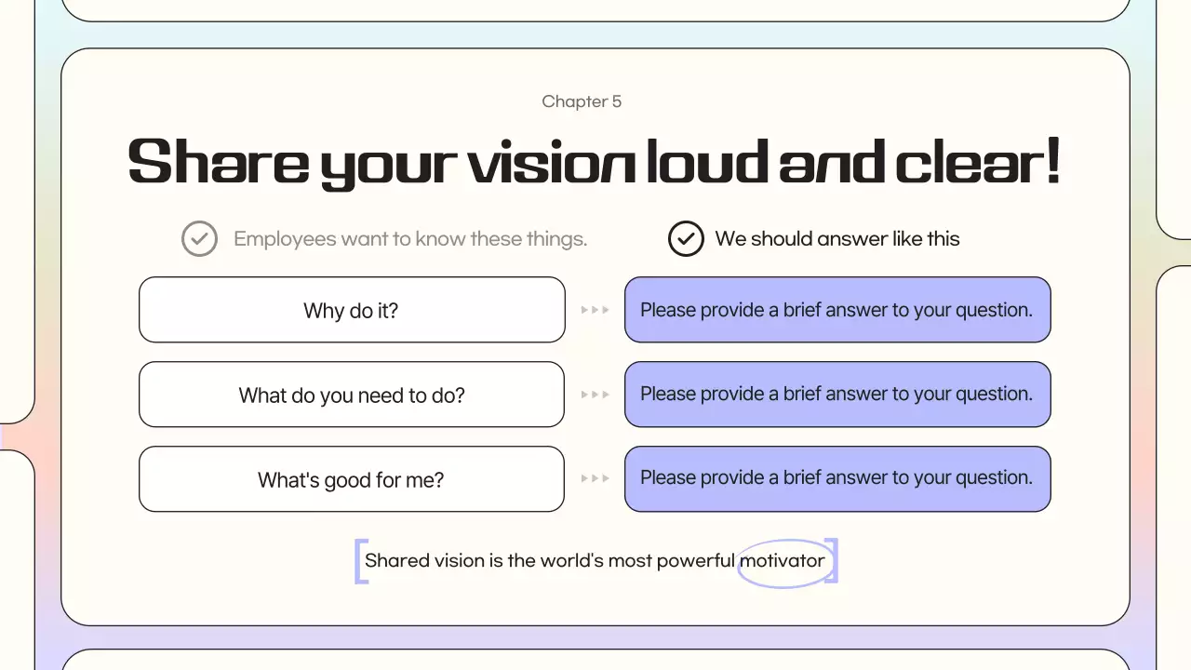Click the arrows beside 'What's good for me?'
The image size is (1191, 670).
pyautogui.click(x=595, y=478)
